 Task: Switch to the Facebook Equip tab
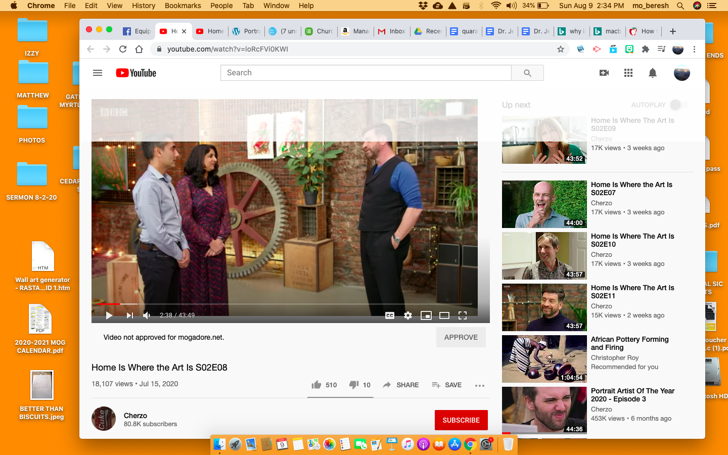[x=136, y=31]
